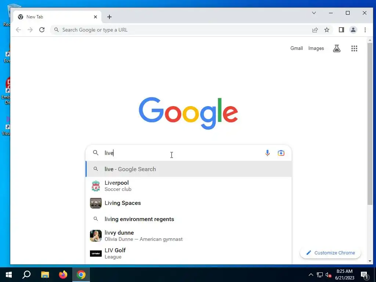Open a new tab with the plus button
The height and width of the screenshot is (282, 376).
109,17
